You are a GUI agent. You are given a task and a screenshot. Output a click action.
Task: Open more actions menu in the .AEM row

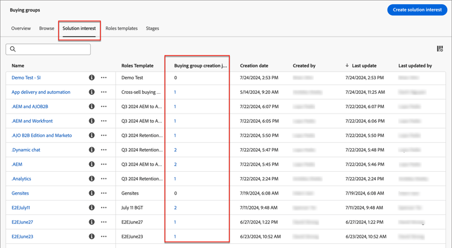click(104, 164)
